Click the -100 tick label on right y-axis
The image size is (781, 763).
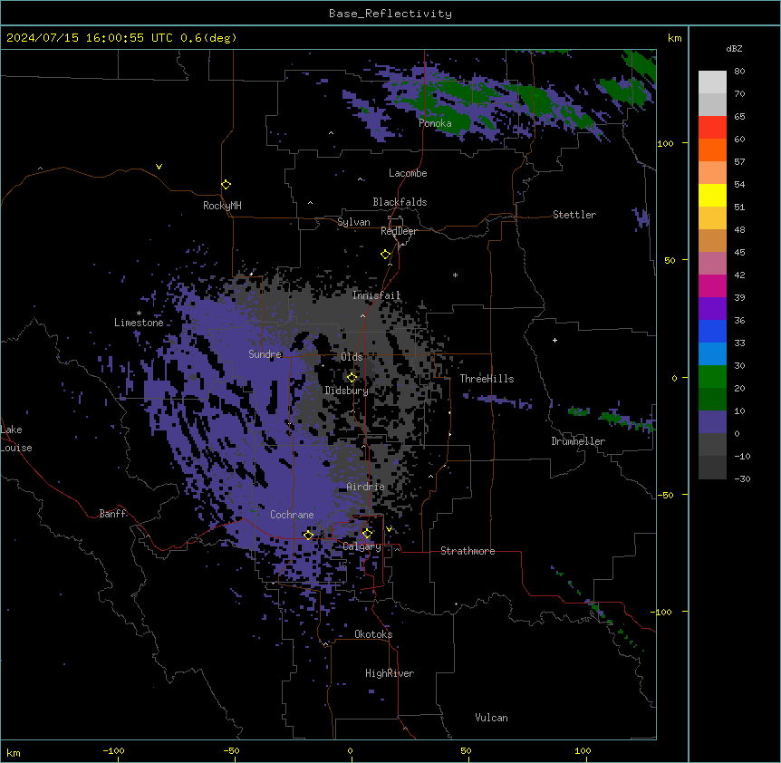click(x=662, y=612)
